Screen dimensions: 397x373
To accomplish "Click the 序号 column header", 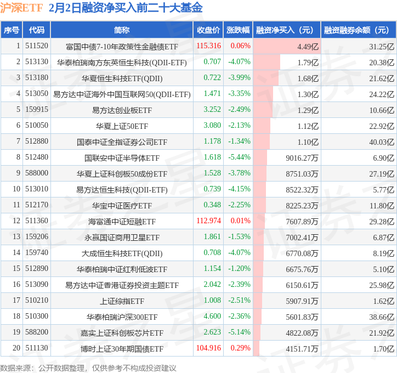I will pyautogui.click(x=12, y=30).
